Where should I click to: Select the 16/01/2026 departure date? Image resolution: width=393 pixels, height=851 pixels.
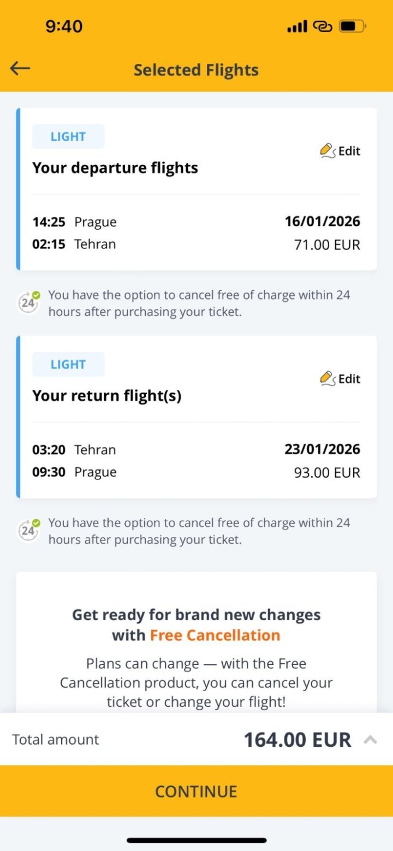[x=322, y=221]
